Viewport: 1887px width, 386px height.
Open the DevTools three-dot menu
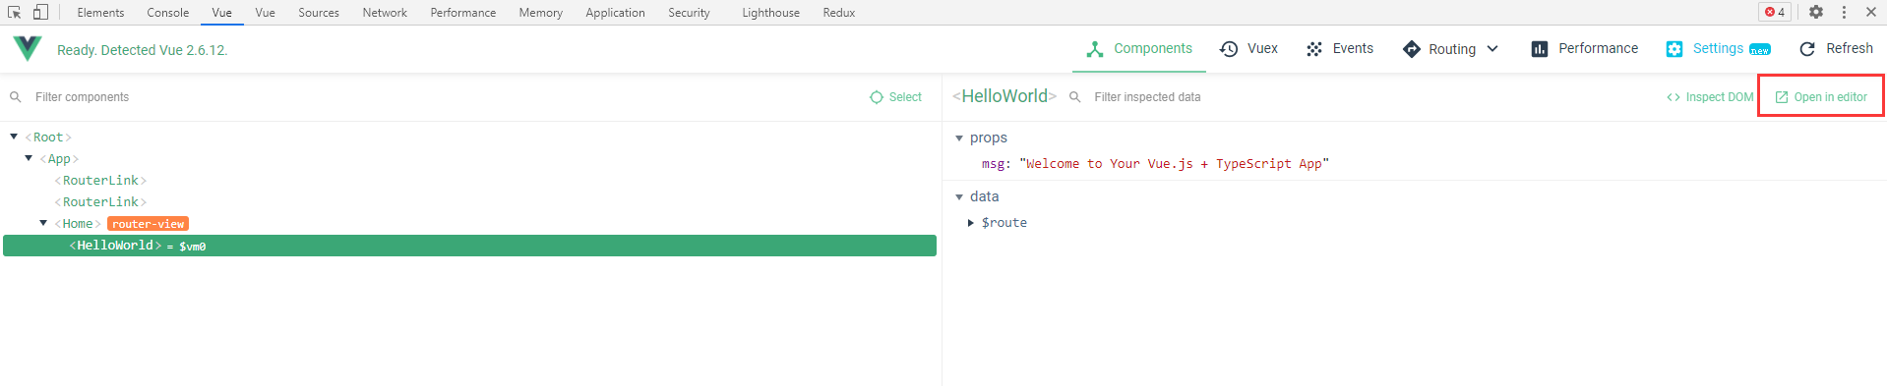[x=1844, y=12]
